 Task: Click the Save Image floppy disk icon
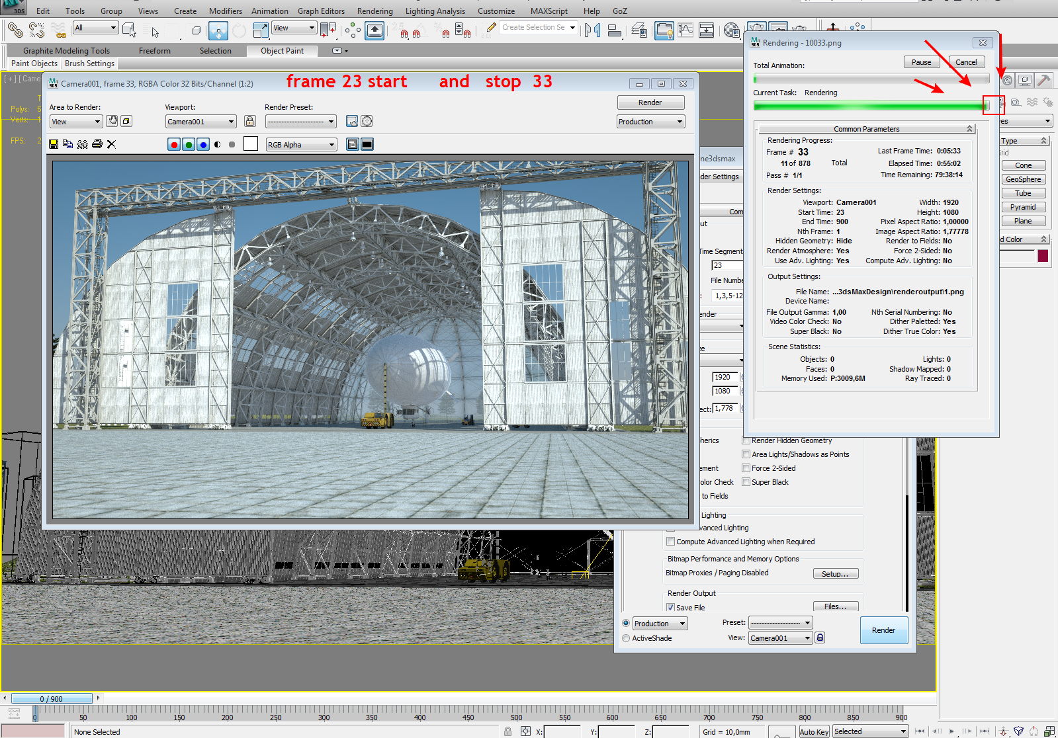coord(54,144)
